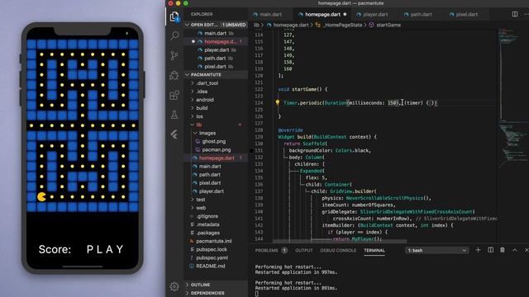Expand the .dart_tool folder
The width and height of the screenshot is (529, 297).
coord(216,82)
